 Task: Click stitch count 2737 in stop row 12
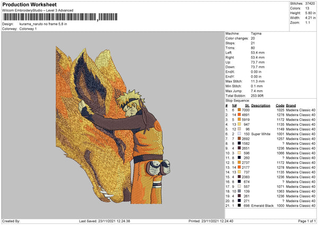245,163
